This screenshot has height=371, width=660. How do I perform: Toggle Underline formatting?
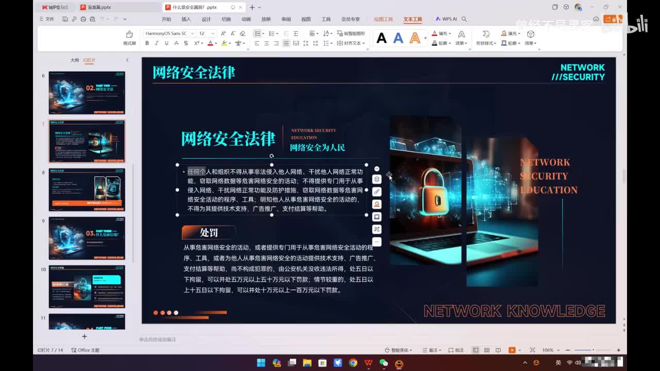[167, 43]
